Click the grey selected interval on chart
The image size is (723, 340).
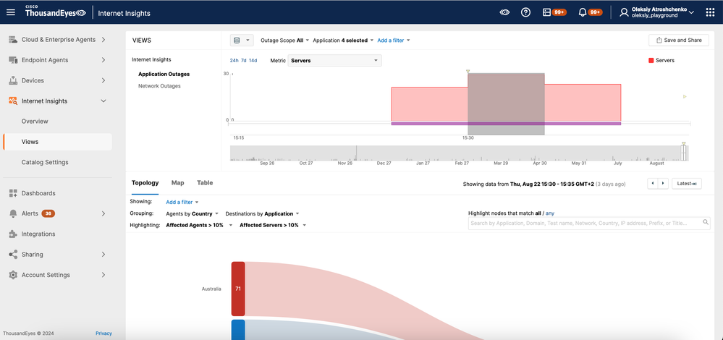[506, 104]
